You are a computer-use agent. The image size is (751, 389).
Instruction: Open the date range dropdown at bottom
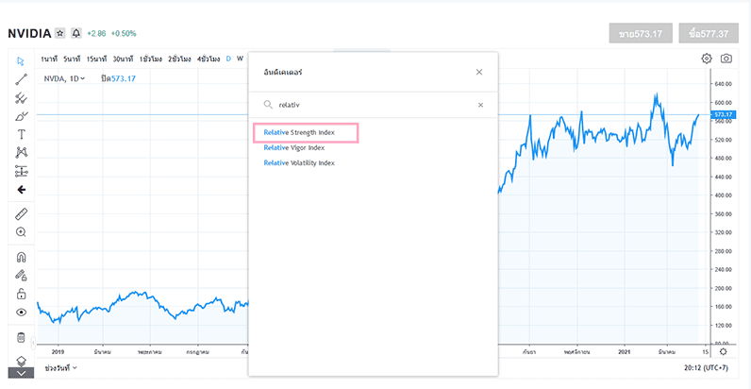click(61, 367)
